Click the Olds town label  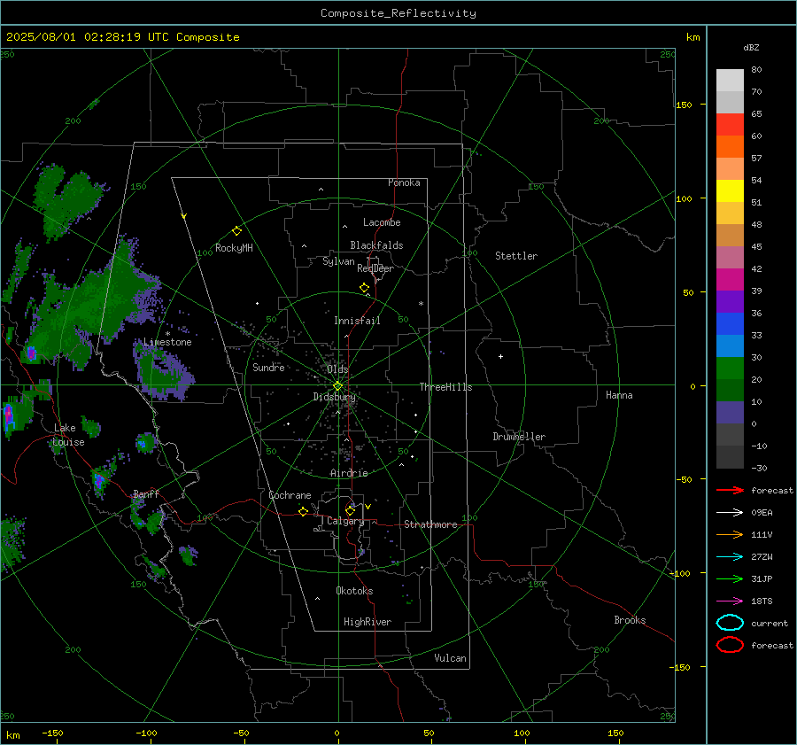(x=337, y=369)
